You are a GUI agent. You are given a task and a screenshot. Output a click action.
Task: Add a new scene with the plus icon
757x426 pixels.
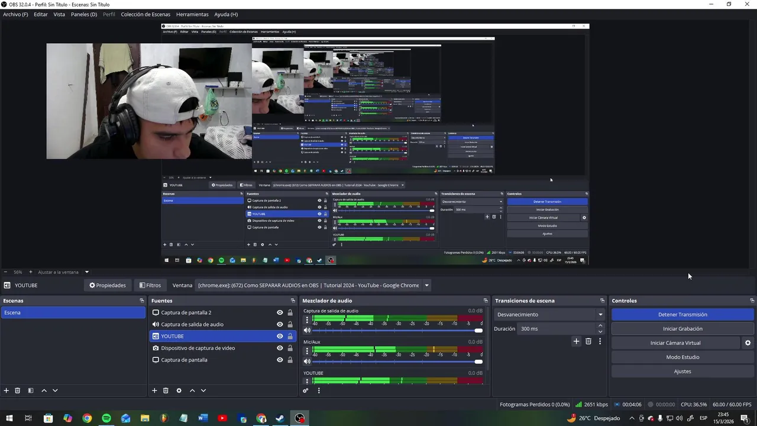[x=7, y=390]
